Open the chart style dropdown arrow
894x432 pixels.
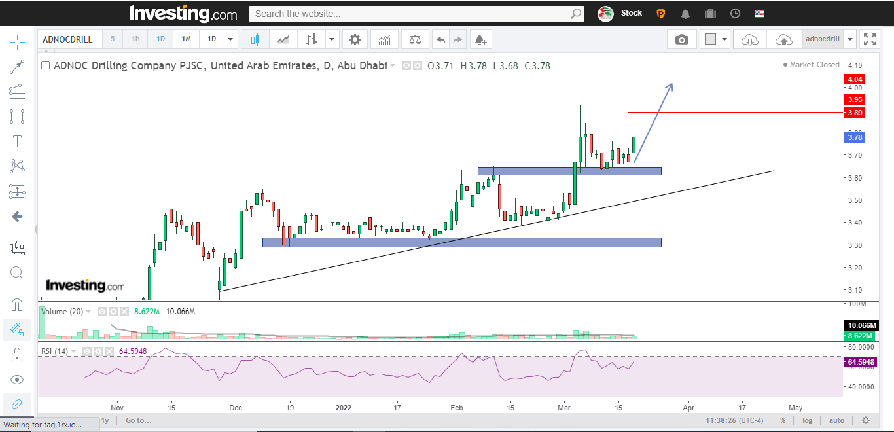[332, 39]
